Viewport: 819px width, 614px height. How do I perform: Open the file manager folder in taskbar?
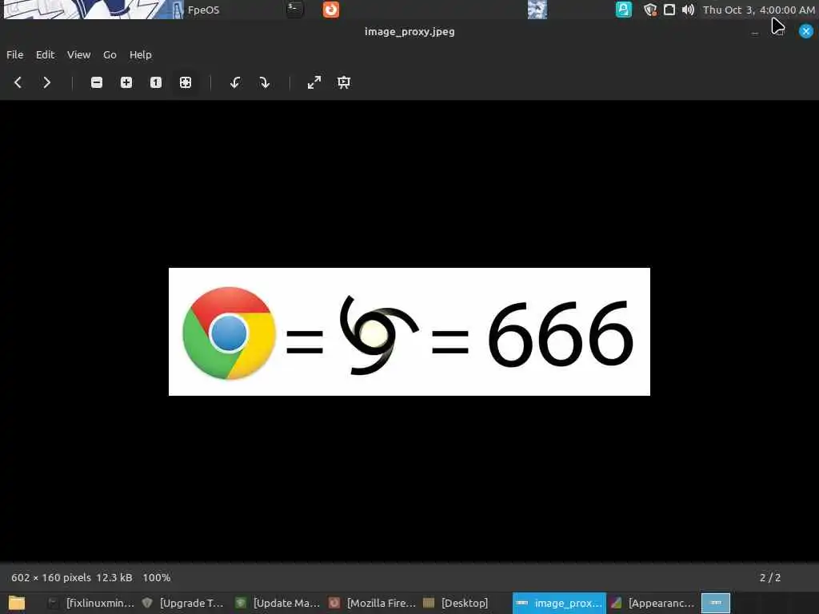(17, 603)
